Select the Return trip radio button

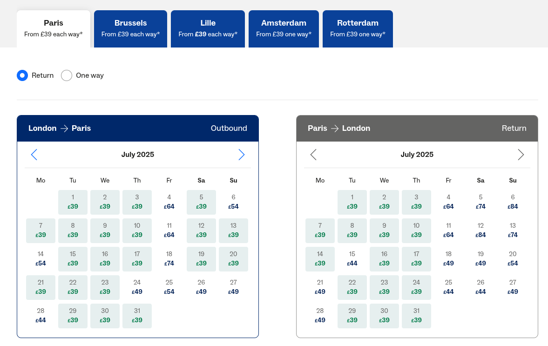pyautogui.click(x=22, y=75)
